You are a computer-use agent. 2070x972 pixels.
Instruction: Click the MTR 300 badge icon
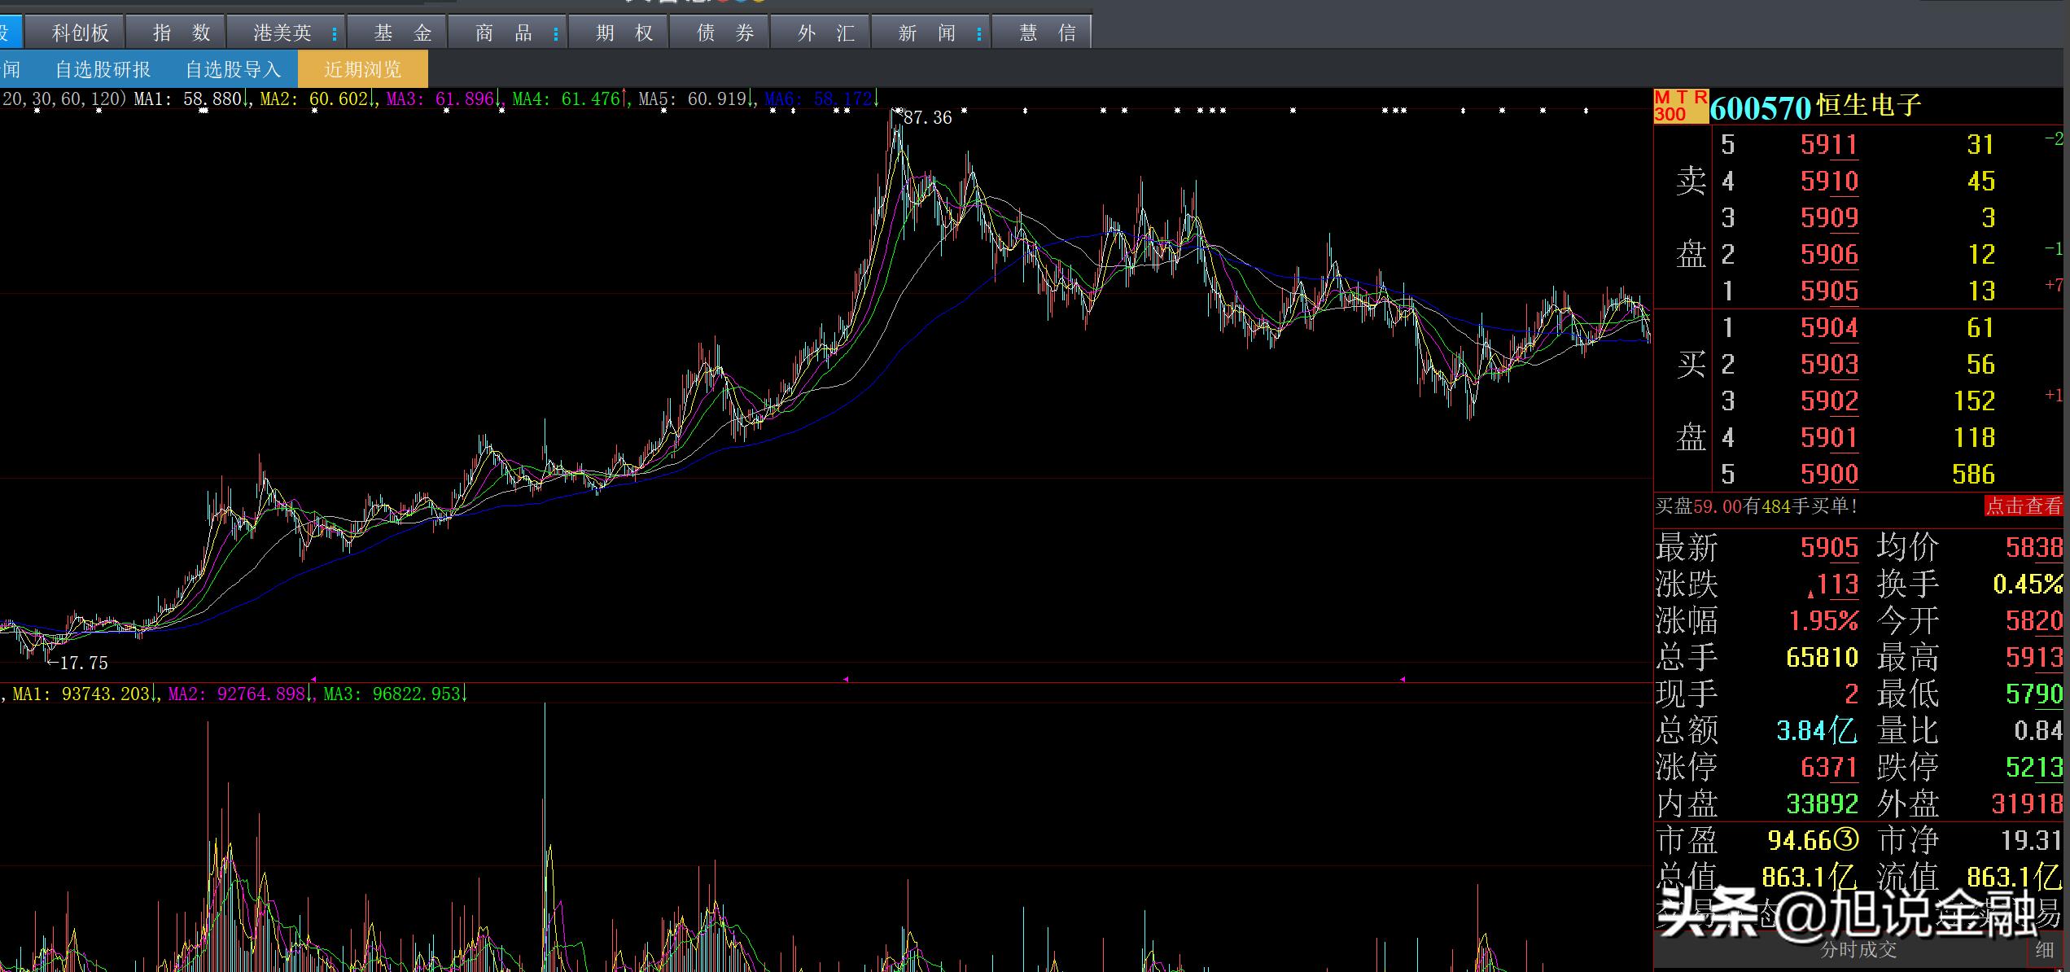coord(1680,106)
